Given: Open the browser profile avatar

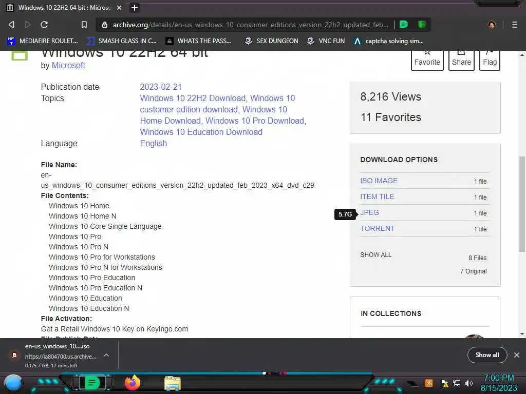Looking at the screenshot, I should 492,25.
